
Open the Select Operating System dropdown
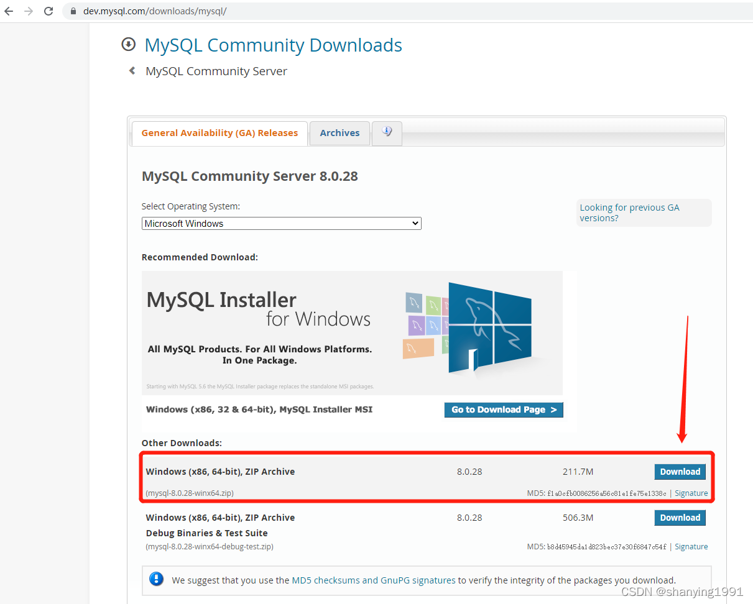pyautogui.click(x=282, y=223)
